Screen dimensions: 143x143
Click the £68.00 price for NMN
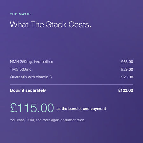(x=127, y=62)
